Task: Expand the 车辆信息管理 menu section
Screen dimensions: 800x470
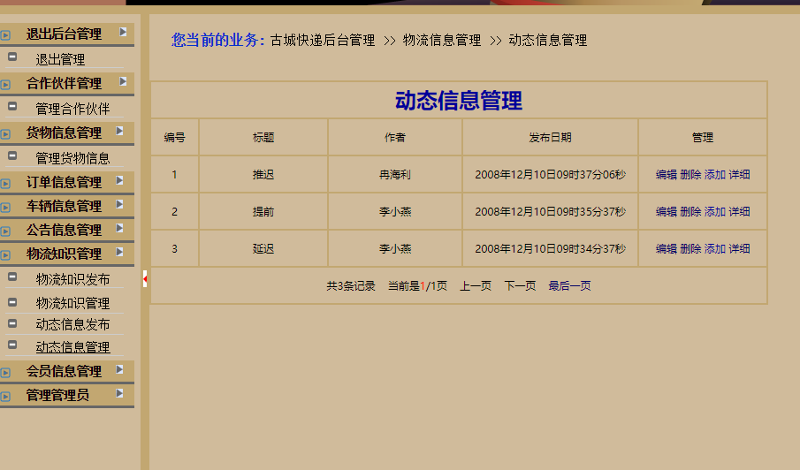Action: 64,206
